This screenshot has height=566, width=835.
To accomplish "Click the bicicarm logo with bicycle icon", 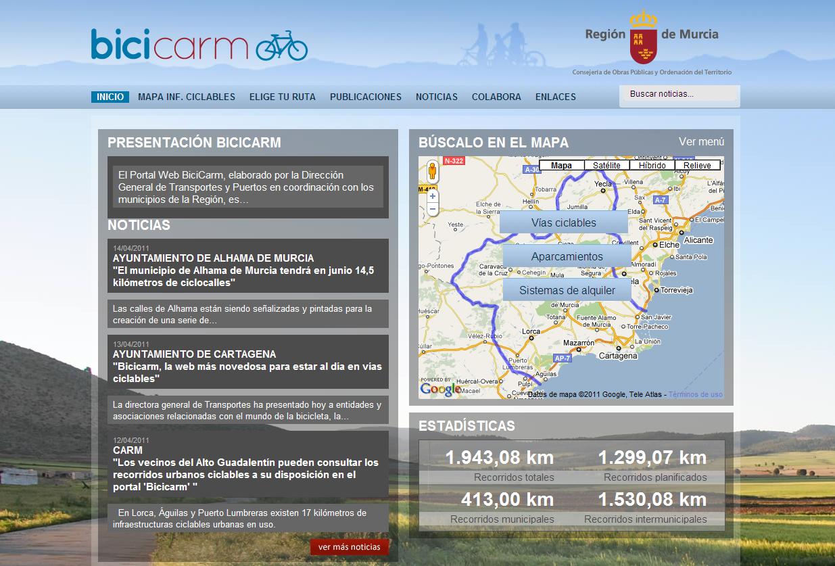I will pyautogui.click(x=199, y=45).
